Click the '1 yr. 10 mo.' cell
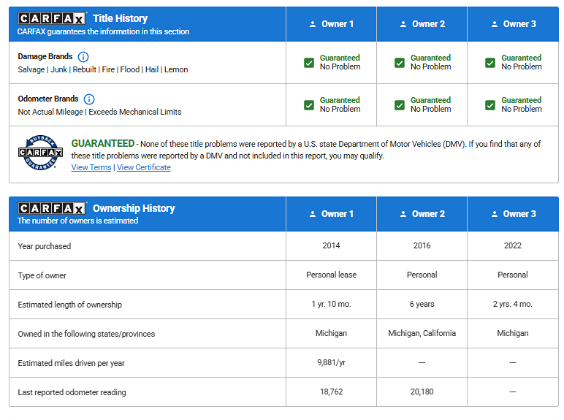The width and height of the screenshot is (564, 420). coord(331,304)
